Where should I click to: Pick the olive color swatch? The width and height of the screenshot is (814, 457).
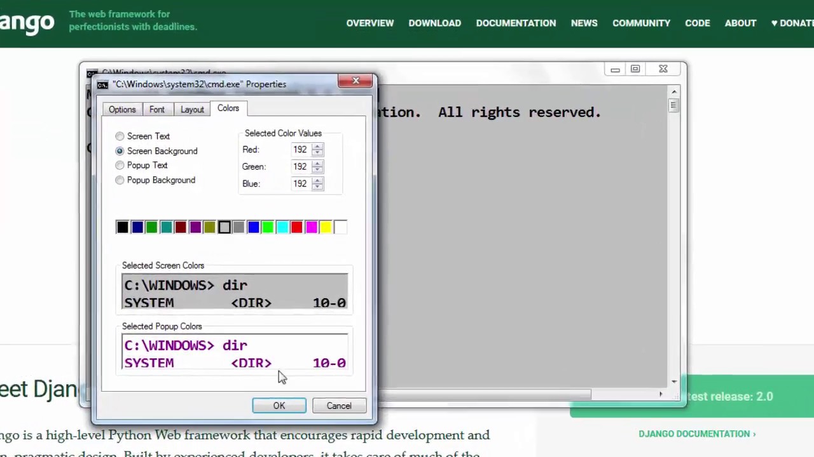[x=210, y=227]
